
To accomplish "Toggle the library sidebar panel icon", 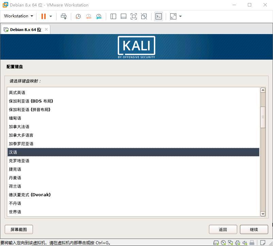I will [x=113, y=16].
